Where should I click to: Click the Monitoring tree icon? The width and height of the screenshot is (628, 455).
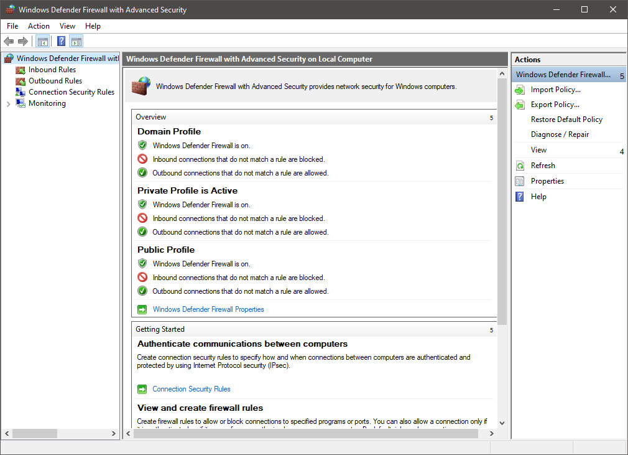coord(20,103)
